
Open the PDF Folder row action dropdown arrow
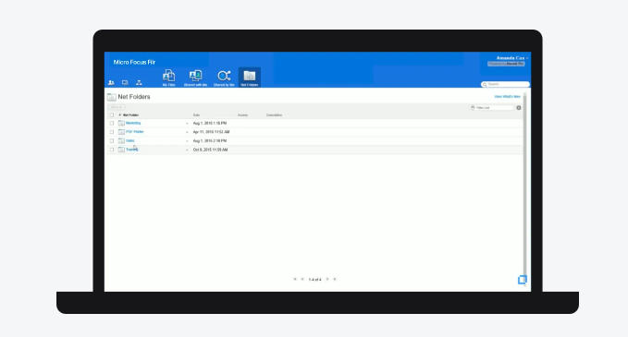coord(187,132)
